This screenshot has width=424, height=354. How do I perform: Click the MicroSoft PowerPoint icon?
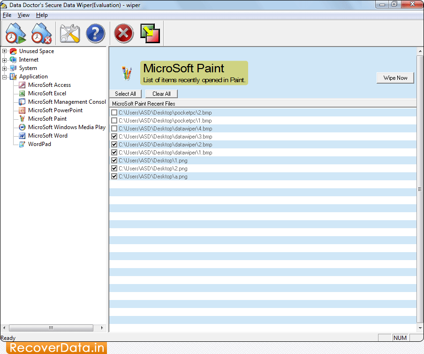(22, 110)
